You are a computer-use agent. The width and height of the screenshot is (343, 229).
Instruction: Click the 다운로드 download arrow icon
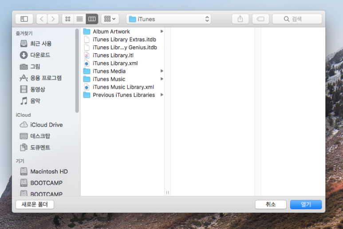24,55
